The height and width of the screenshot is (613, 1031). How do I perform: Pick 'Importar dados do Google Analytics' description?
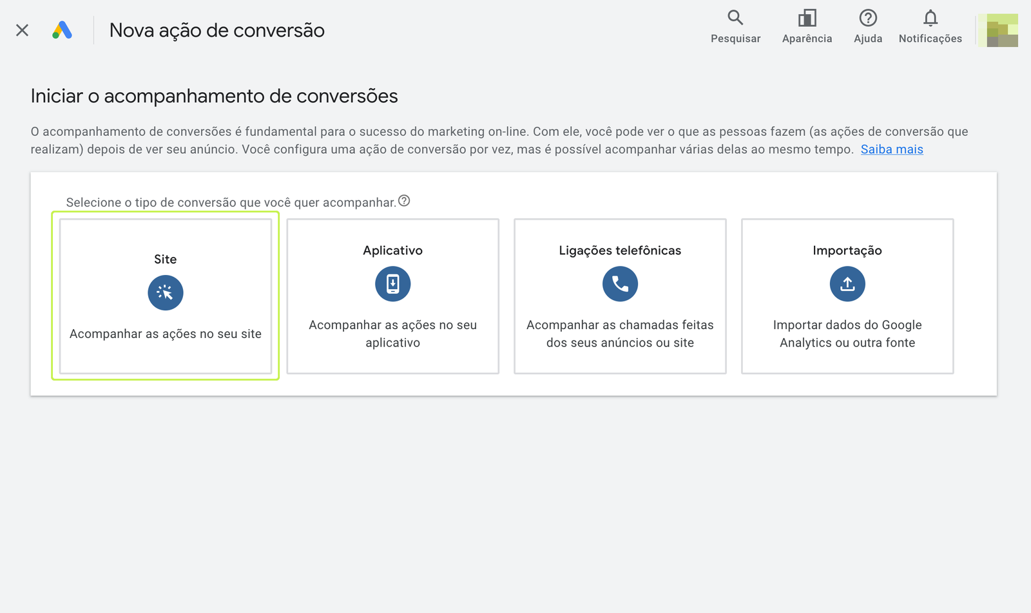coord(847,334)
